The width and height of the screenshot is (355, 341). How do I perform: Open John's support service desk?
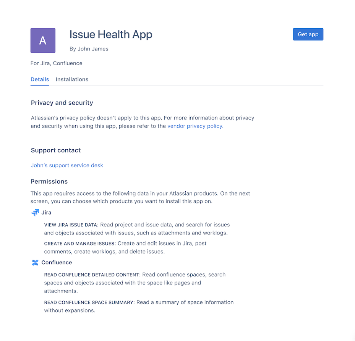(x=67, y=165)
